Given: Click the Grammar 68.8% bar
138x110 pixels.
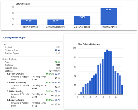Looking at the screenshot, I should (29, 22).
